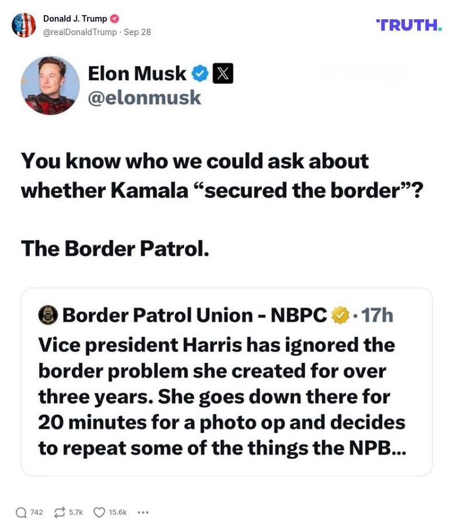The image size is (454, 530).
Task: Click the 5.7k ReTruth counter
Action: 76,512
